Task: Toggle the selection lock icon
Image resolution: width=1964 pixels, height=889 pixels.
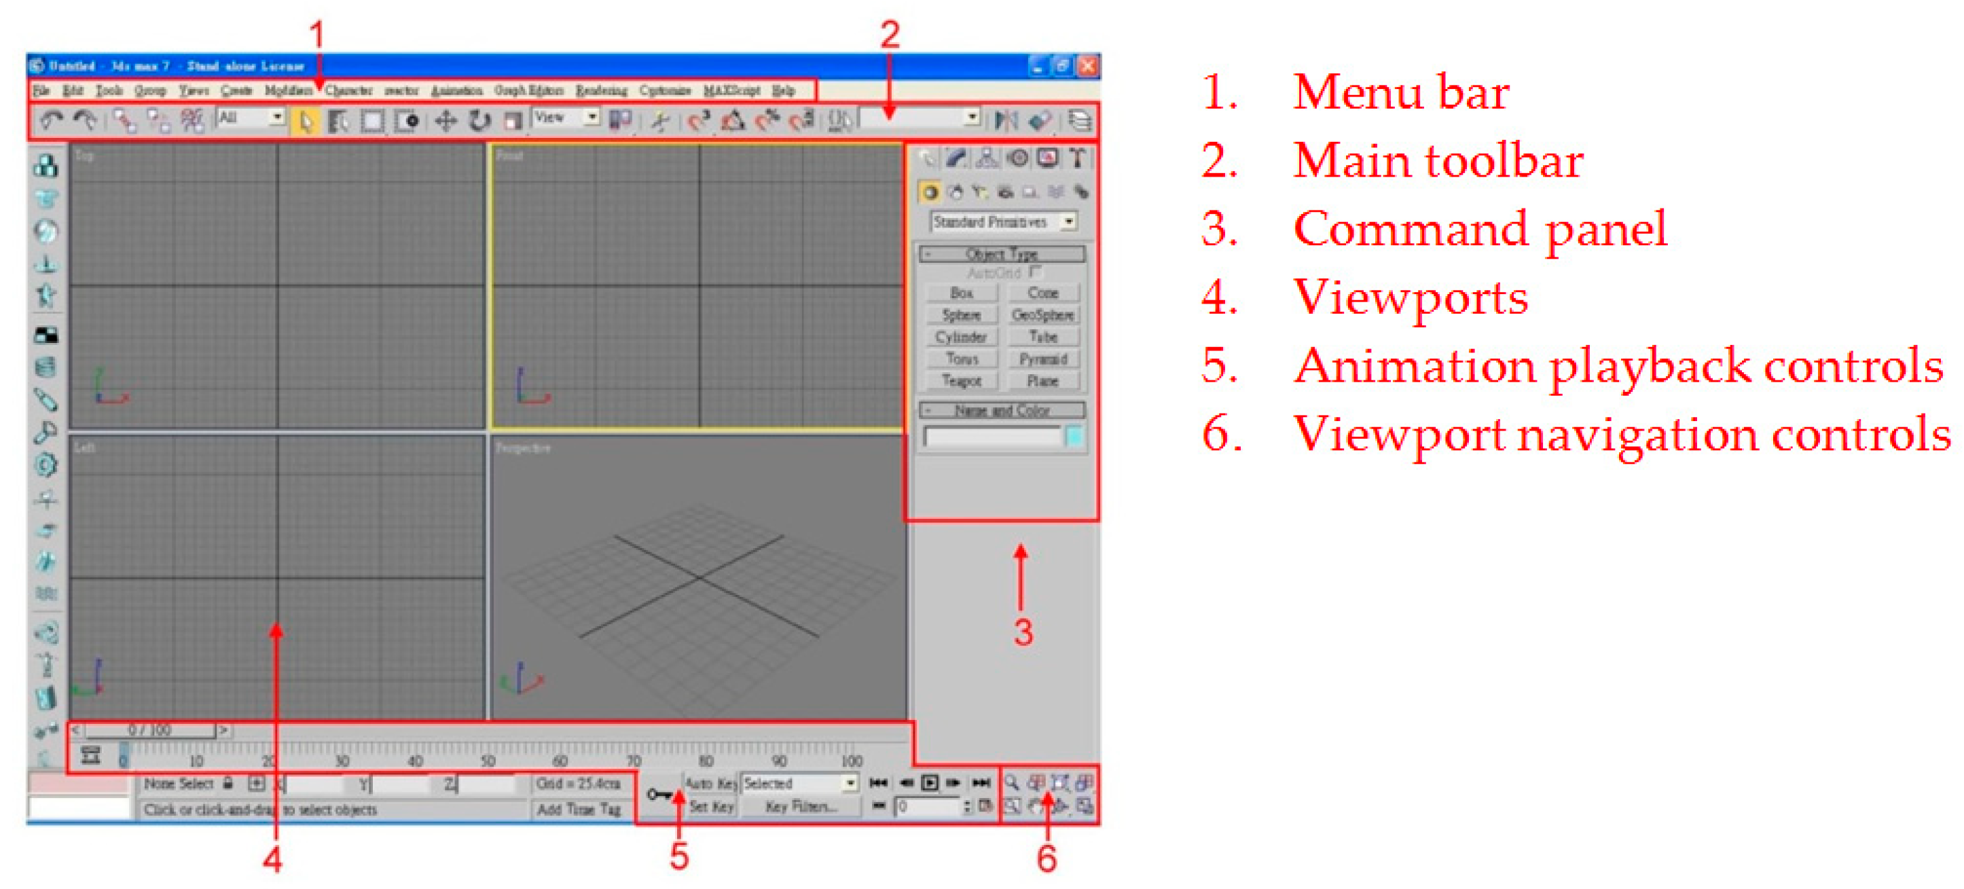Action: pos(228,783)
